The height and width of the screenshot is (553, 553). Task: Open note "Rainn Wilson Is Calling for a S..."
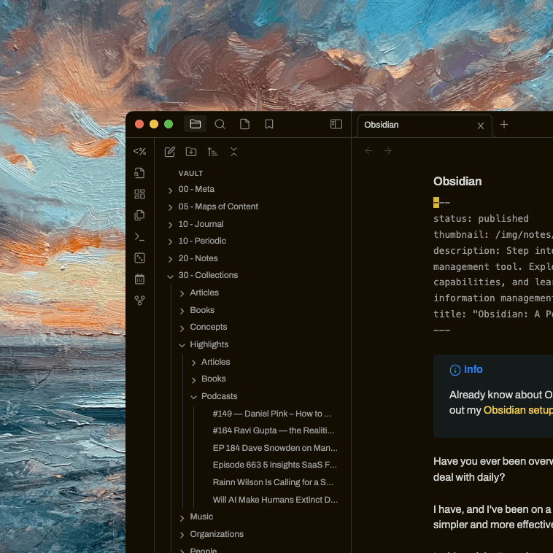click(273, 482)
